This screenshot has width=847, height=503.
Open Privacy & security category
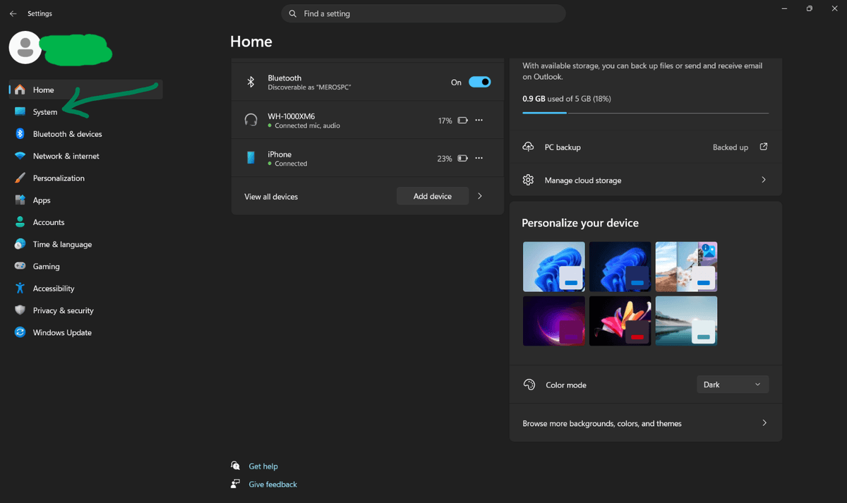click(86, 310)
